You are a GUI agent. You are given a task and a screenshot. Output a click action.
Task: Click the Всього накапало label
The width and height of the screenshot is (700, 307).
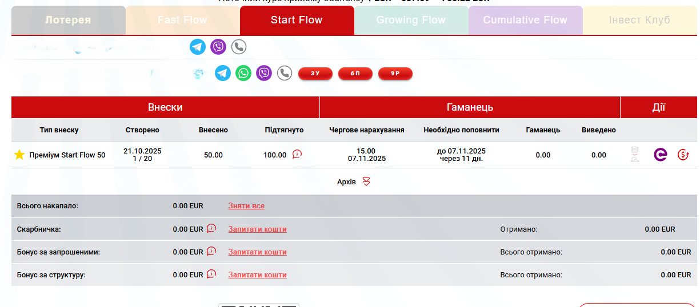point(47,206)
